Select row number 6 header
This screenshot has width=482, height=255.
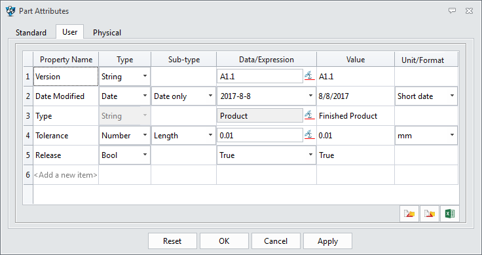28,175
